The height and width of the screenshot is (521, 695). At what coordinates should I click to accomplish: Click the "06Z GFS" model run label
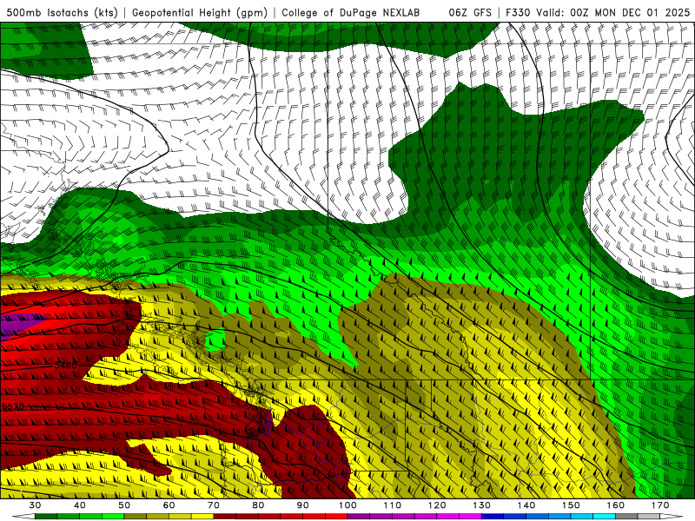pyautogui.click(x=470, y=12)
